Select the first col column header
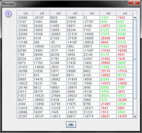 25,13
